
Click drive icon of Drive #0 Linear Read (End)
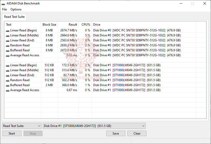tap(8, 41)
